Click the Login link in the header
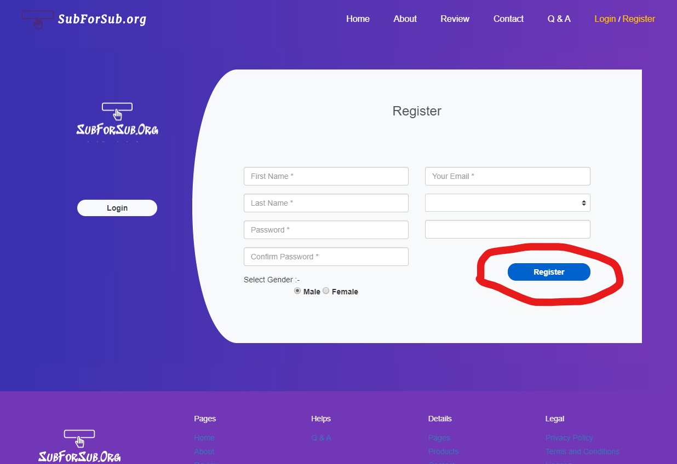 [605, 19]
